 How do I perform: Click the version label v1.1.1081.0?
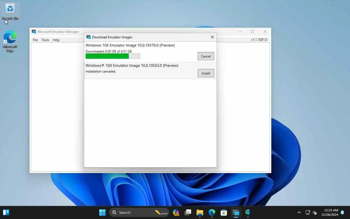point(259,40)
